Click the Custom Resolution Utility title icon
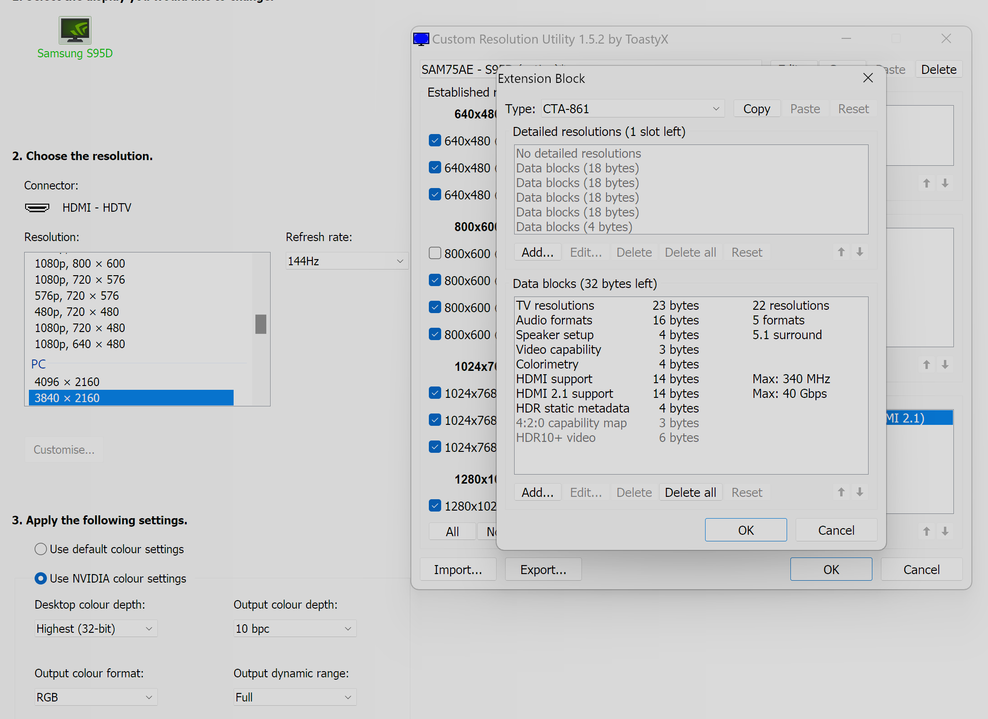The width and height of the screenshot is (988, 719). pos(421,39)
